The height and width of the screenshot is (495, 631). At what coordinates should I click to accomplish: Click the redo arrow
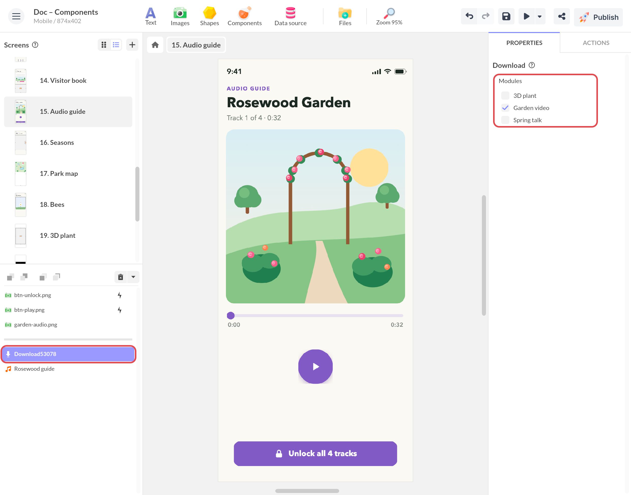[x=485, y=16]
